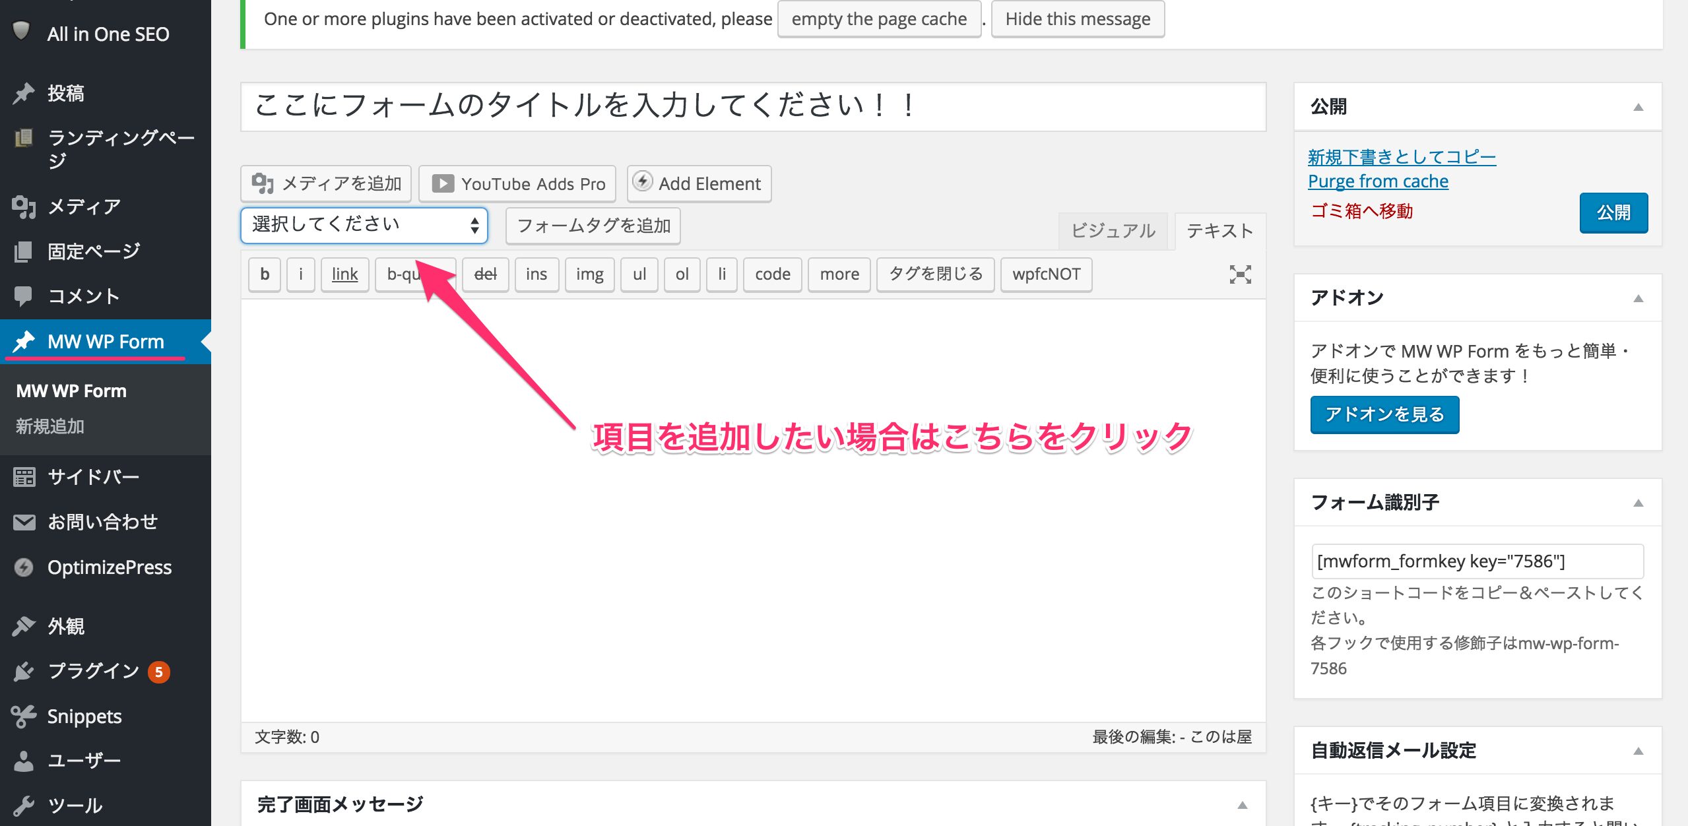The image size is (1688, 826).
Task: Open the All in One SEO shield icon
Action: [x=22, y=31]
